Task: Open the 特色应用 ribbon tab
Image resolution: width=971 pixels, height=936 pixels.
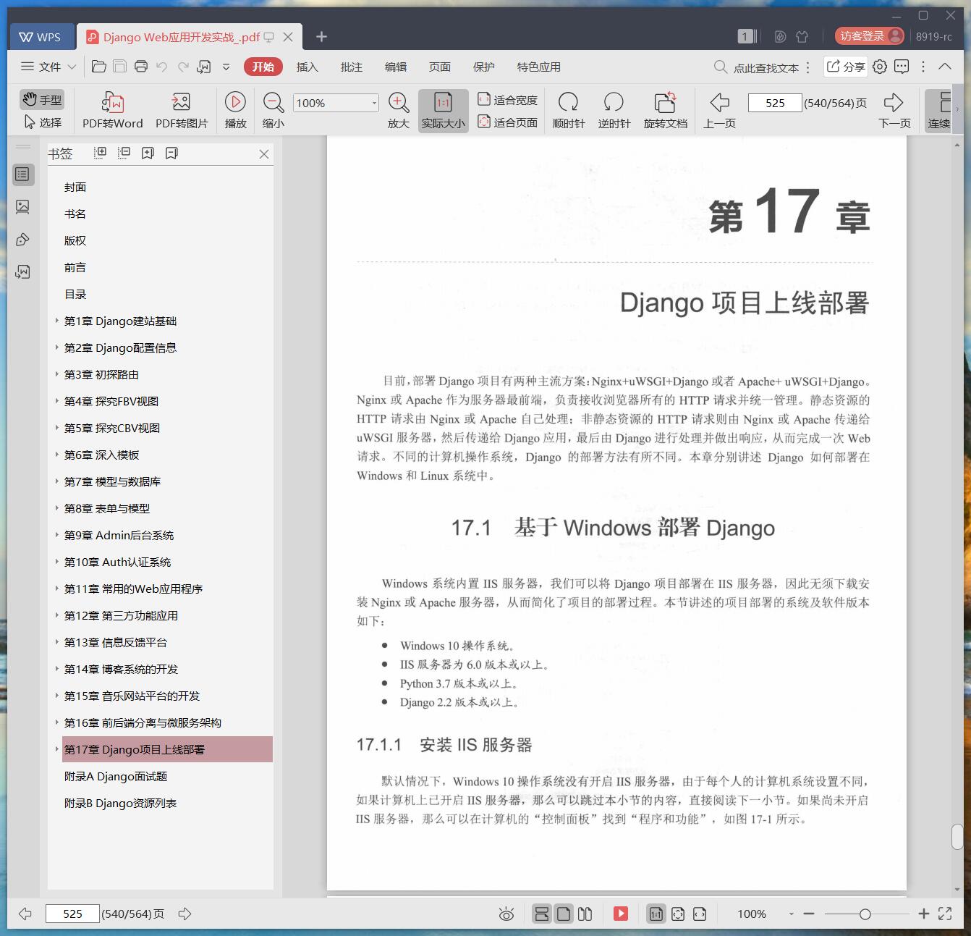Action: coord(538,67)
